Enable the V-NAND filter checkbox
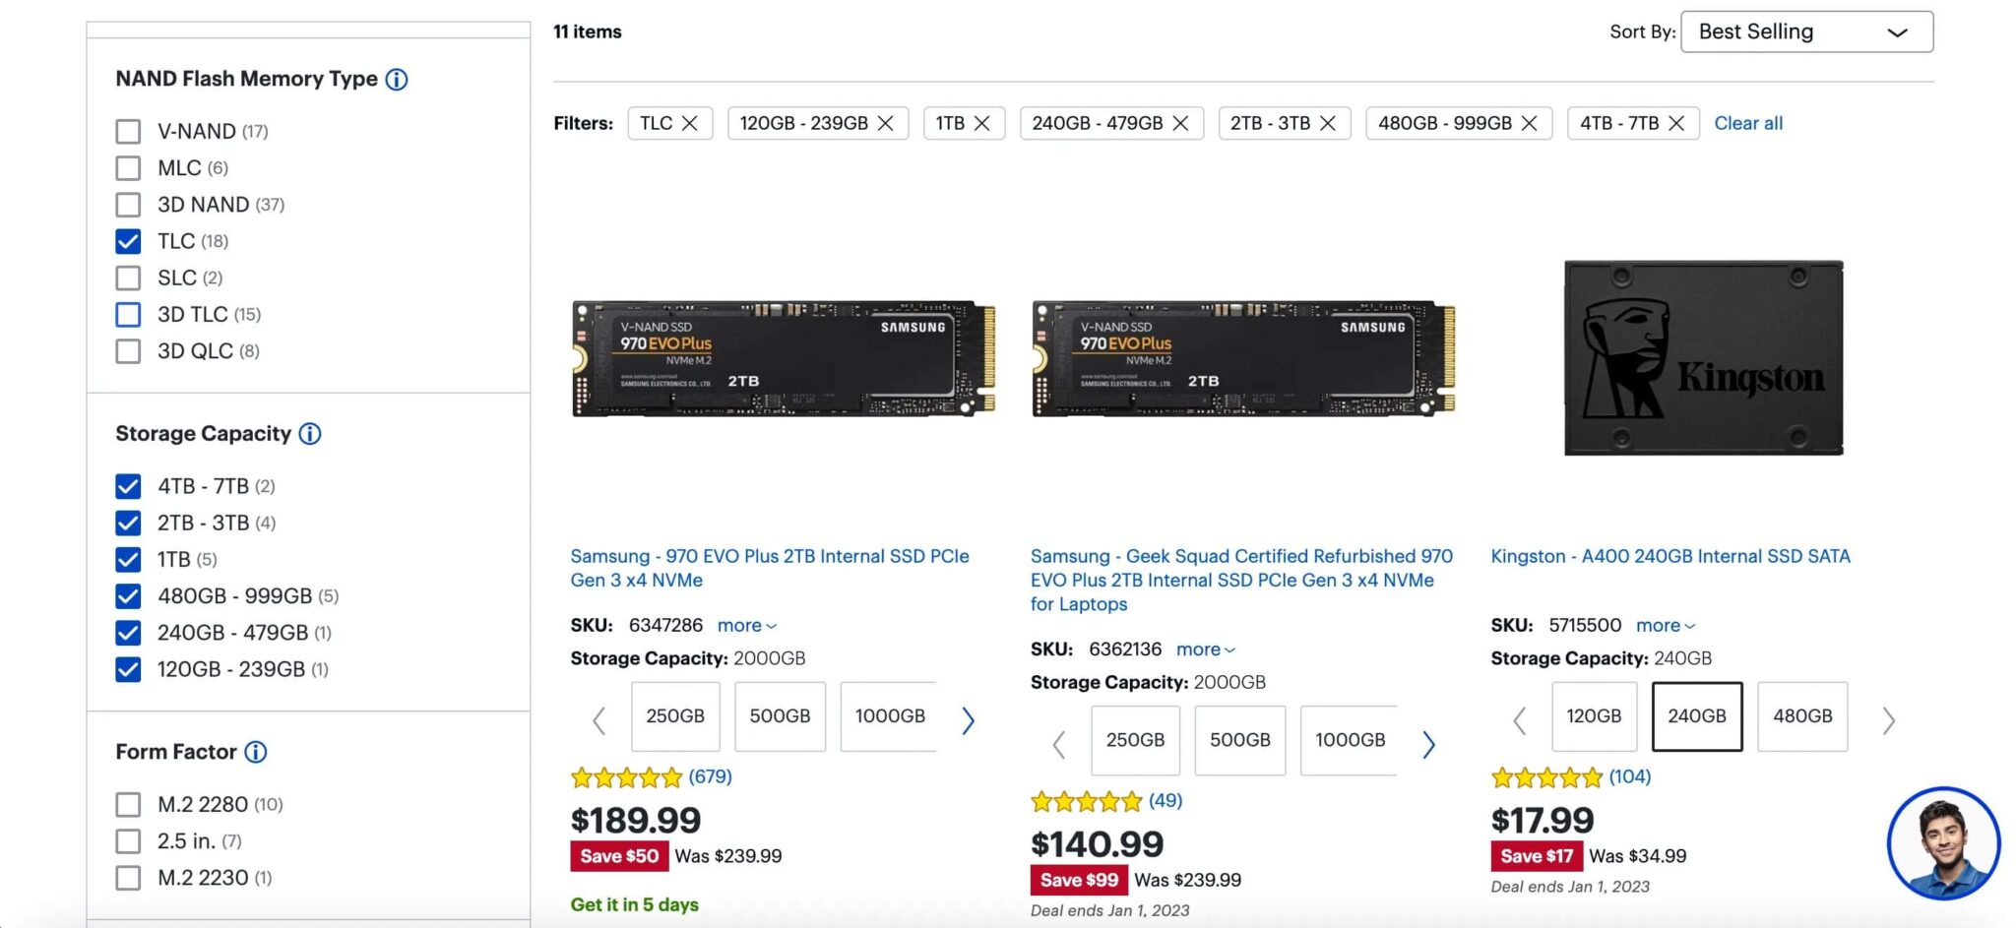2016x928 pixels. (x=128, y=130)
